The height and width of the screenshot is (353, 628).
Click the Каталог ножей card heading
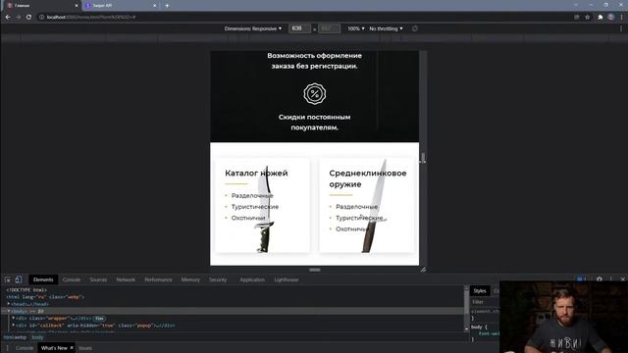click(x=256, y=174)
